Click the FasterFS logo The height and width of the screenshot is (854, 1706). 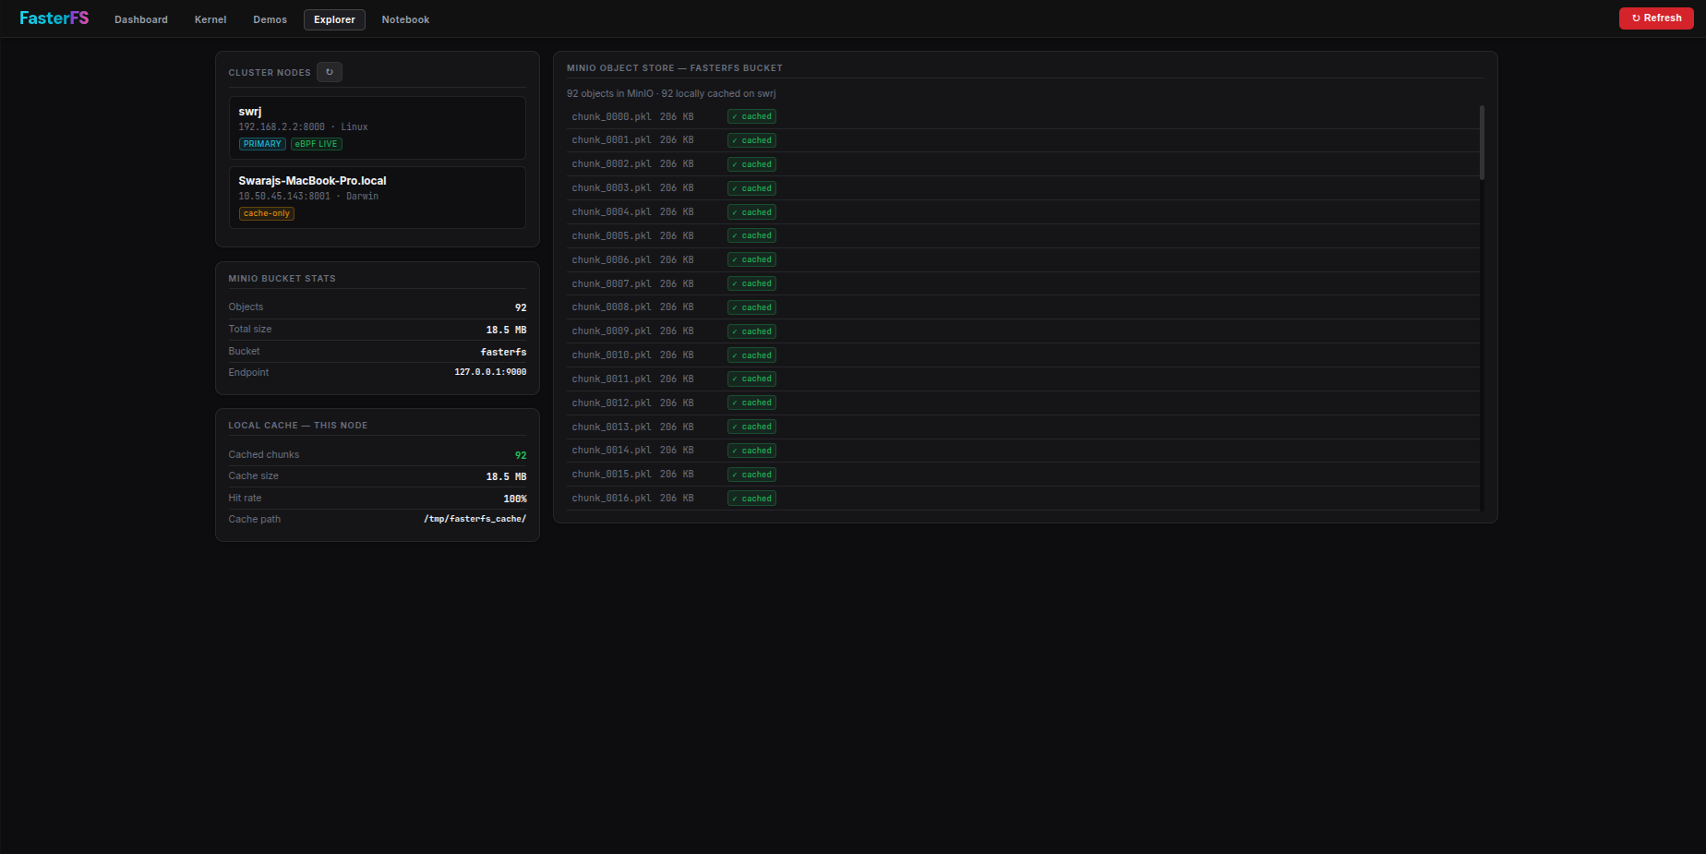pyautogui.click(x=54, y=18)
